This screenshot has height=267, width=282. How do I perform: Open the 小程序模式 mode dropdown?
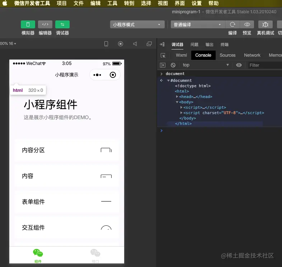point(137,24)
